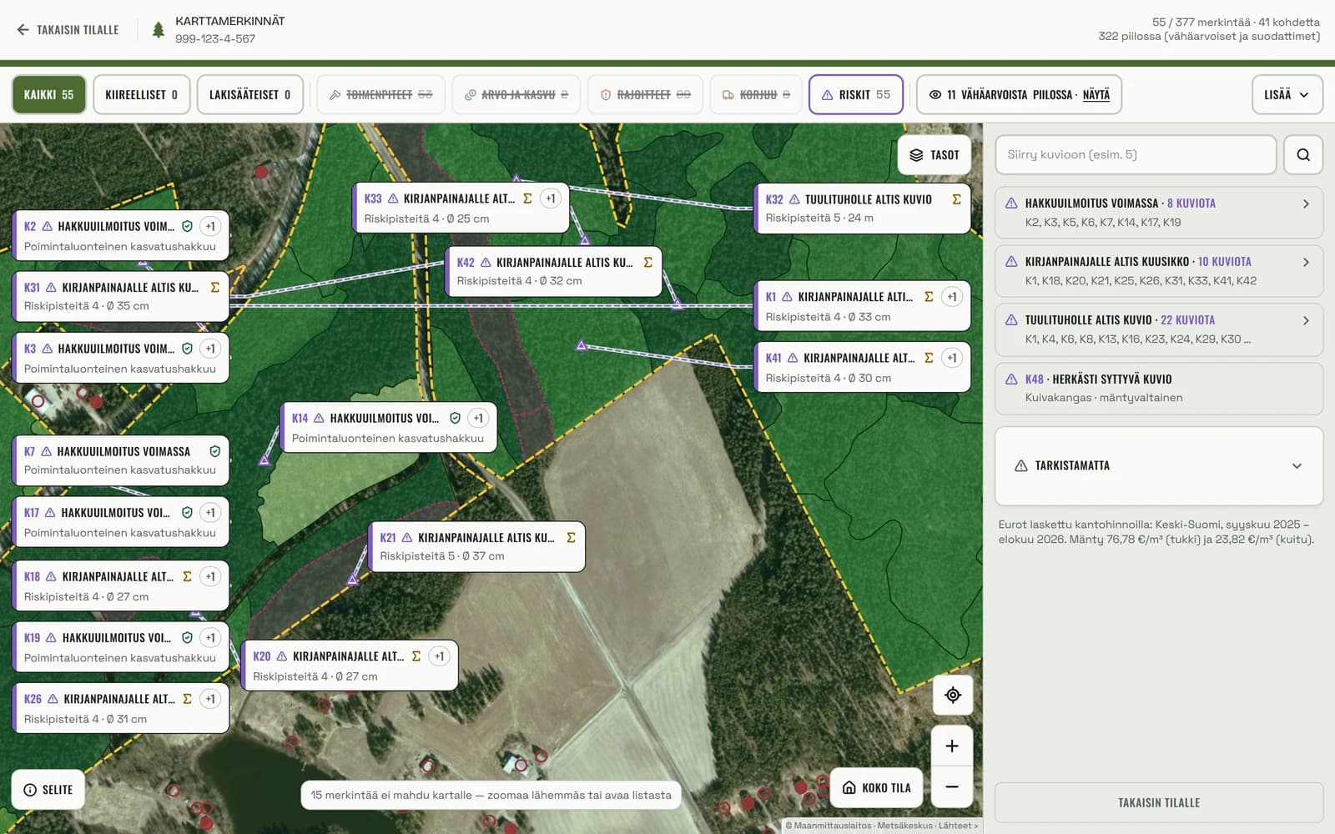The image size is (1335, 834).
Task: Click the +1 badge on K41 card
Action: pyautogui.click(x=952, y=358)
